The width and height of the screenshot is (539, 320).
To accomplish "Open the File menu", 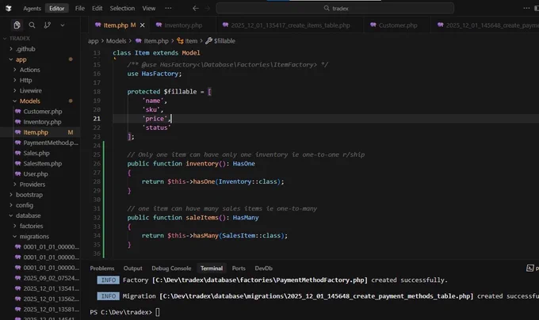I will point(80,8).
